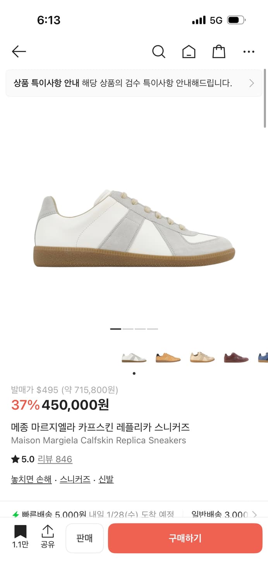The image size is (268, 582).
Task: Select the orange sneaker color thumbnail
Action: point(168,357)
